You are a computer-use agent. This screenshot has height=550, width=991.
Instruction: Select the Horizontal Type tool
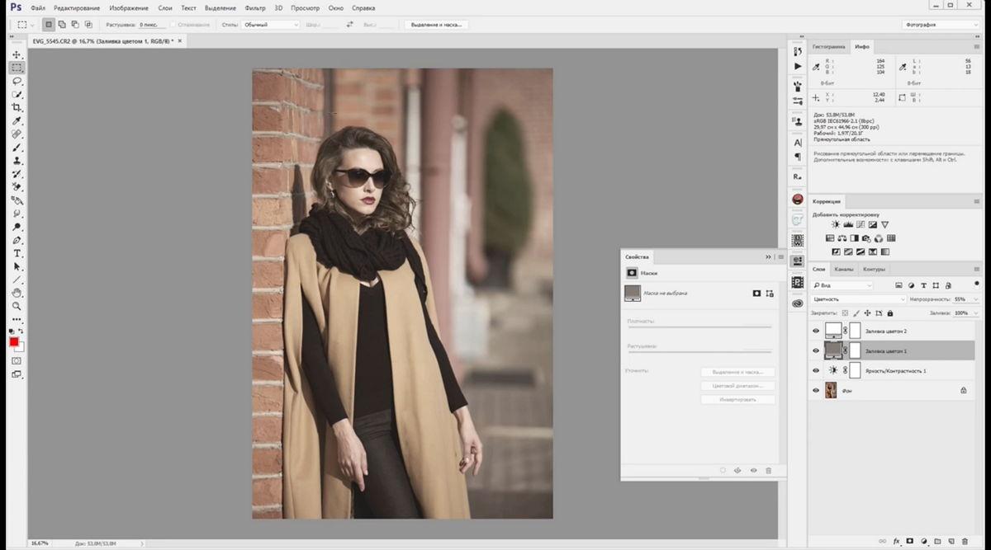pos(17,253)
